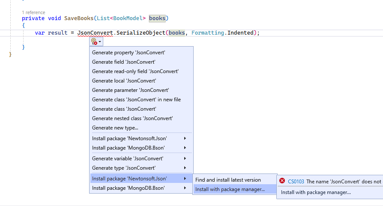Choose Generate nested class 'JsonConvert'
383x206 pixels.
[x=132, y=118]
